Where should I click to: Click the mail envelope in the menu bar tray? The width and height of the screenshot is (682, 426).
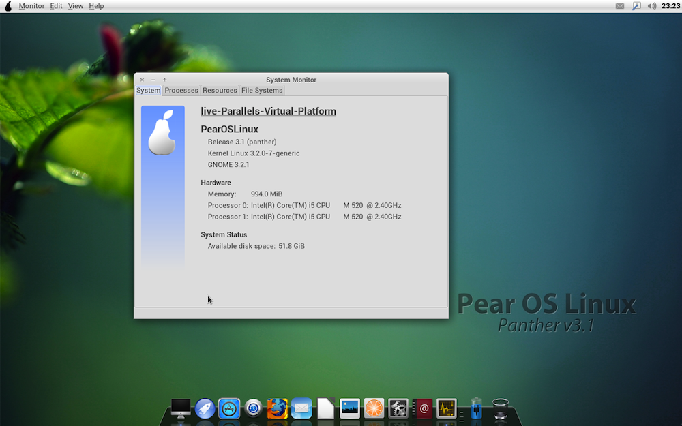(x=619, y=5)
